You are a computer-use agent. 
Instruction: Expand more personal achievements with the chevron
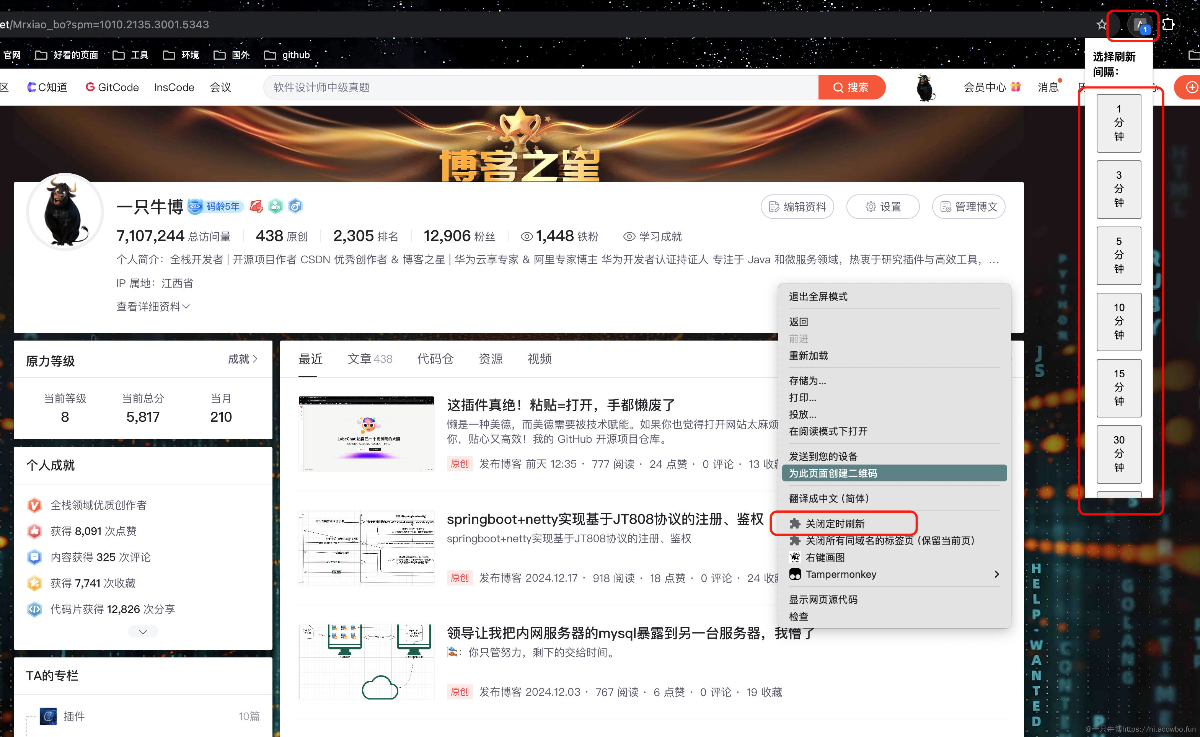point(143,632)
